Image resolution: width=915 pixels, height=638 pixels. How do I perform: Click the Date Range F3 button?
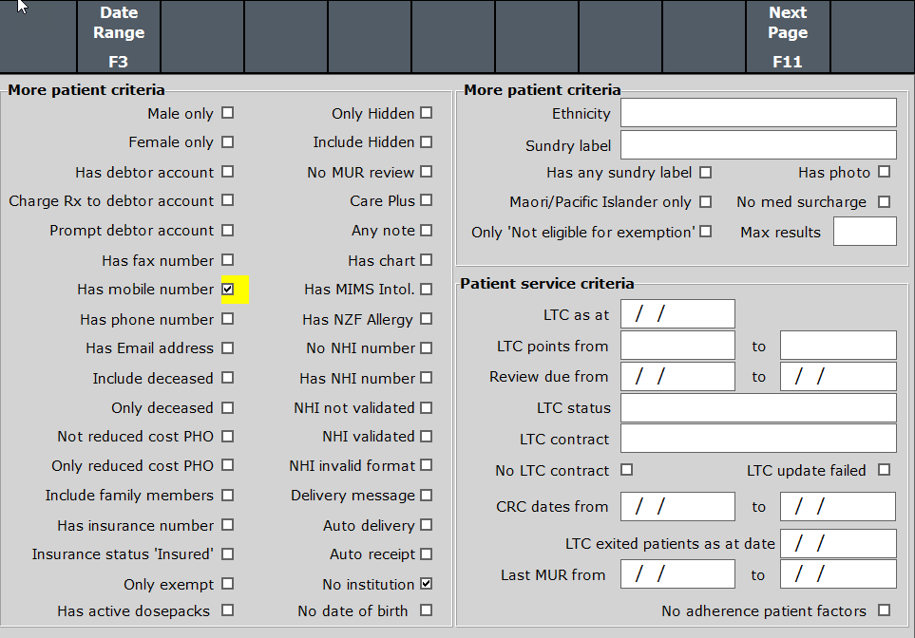pos(119,37)
